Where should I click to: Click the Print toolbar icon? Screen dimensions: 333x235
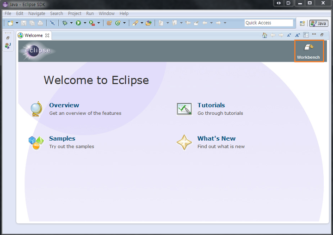coord(40,23)
